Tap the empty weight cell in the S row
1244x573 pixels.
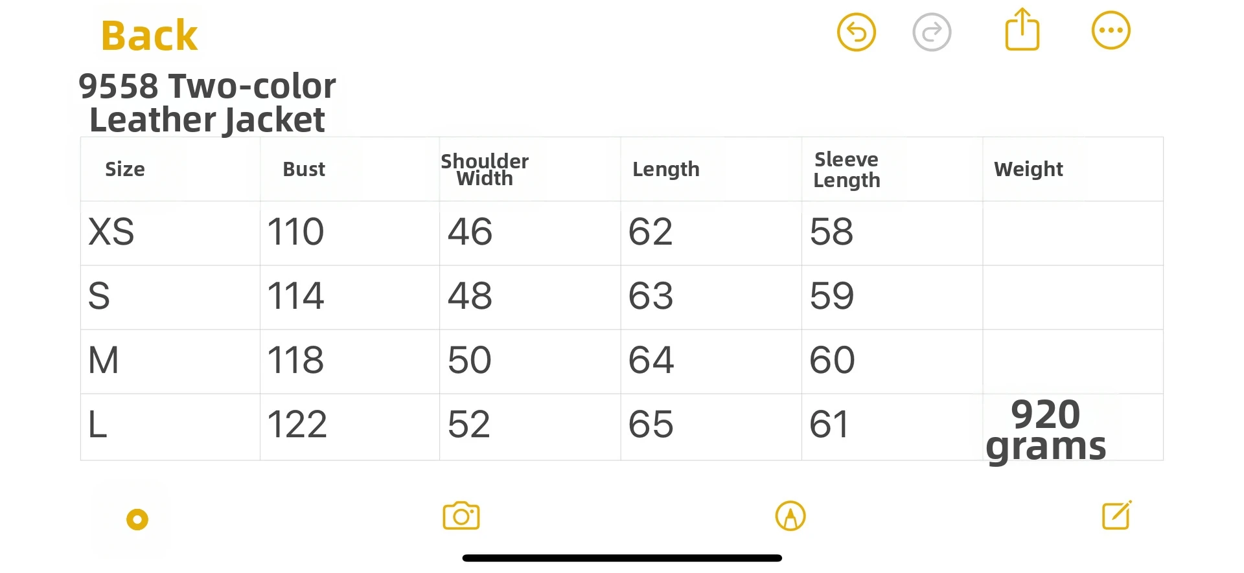[x=1072, y=297]
